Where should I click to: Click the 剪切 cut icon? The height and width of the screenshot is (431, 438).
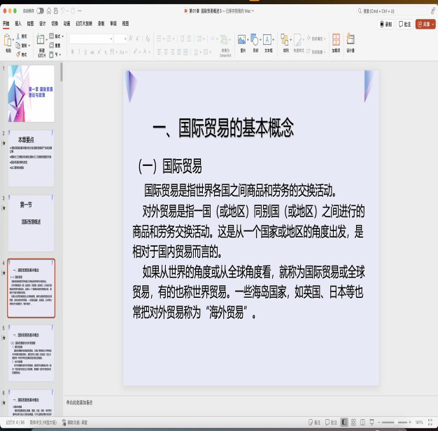pos(22,36)
